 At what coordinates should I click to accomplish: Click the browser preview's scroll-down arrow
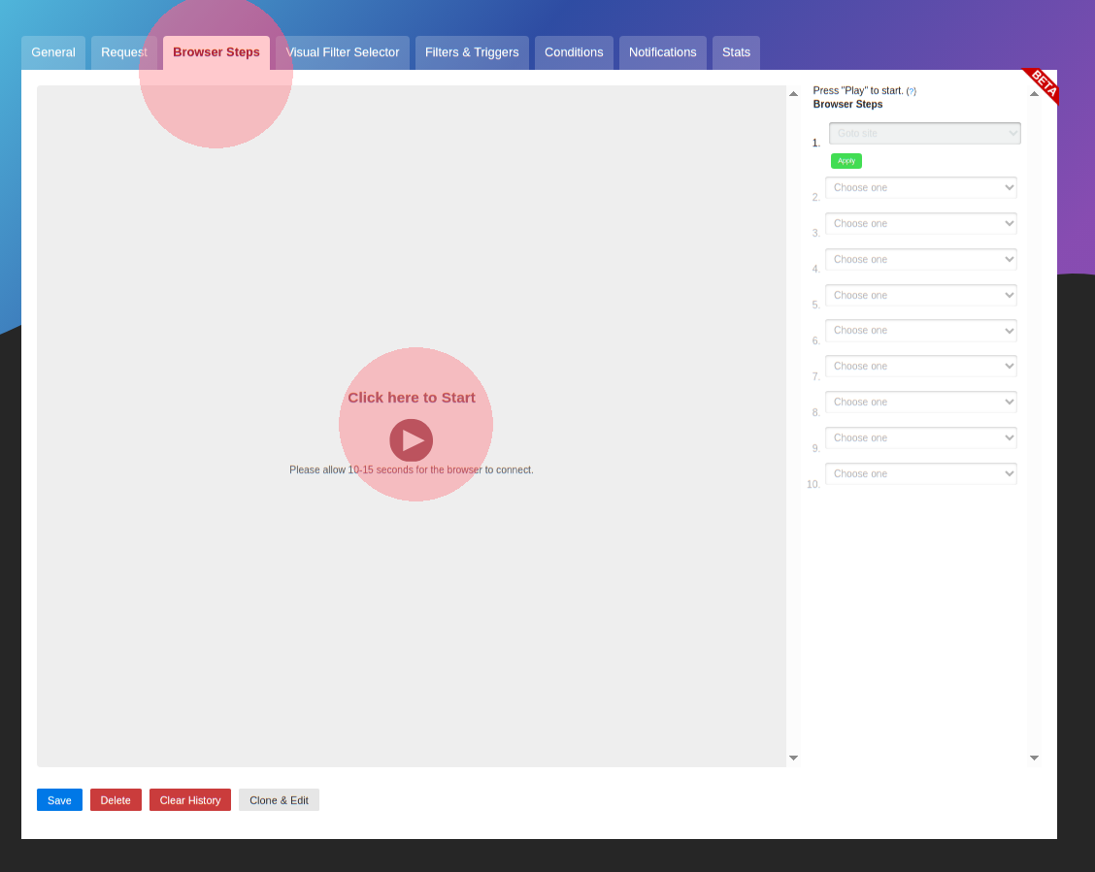tap(793, 758)
